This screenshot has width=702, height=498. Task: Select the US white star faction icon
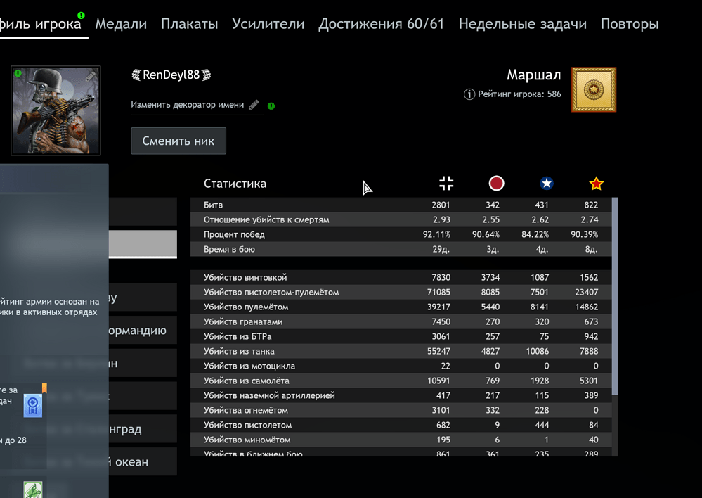[x=546, y=184]
